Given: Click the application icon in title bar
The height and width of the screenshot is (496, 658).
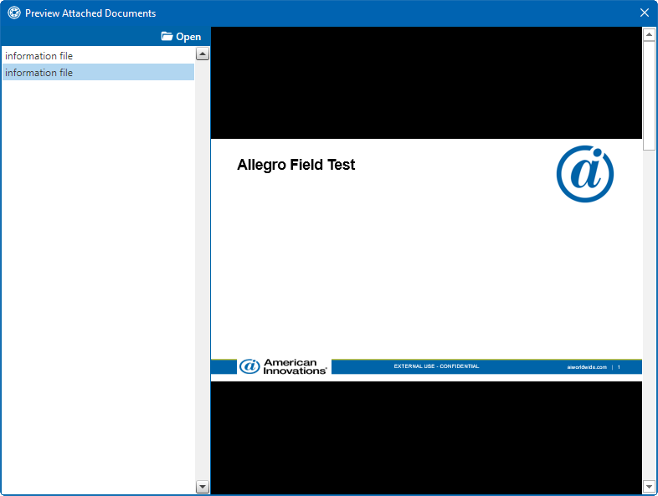Looking at the screenshot, I should [14, 13].
